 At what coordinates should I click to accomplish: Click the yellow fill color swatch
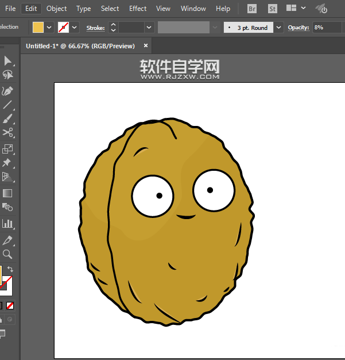[38, 28]
